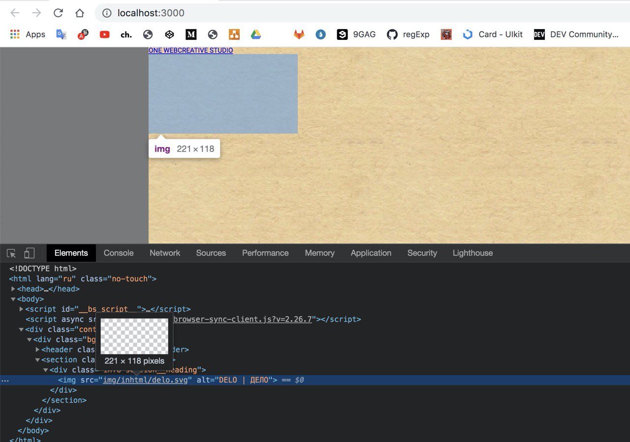Open the browser home page
Screen dimensions: 630x442
click(80, 13)
